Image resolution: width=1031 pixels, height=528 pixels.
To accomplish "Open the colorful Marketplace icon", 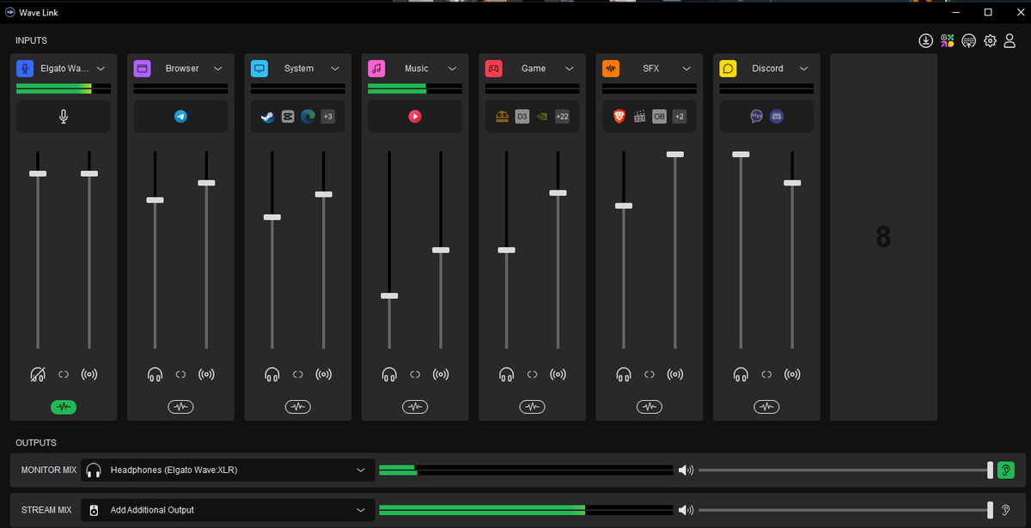I will [947, 40].
